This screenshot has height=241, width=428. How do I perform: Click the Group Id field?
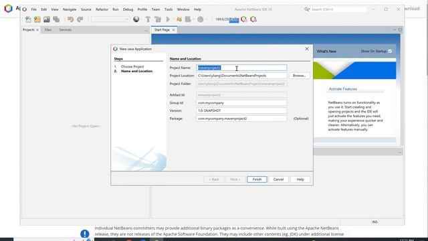coord(241,102)
